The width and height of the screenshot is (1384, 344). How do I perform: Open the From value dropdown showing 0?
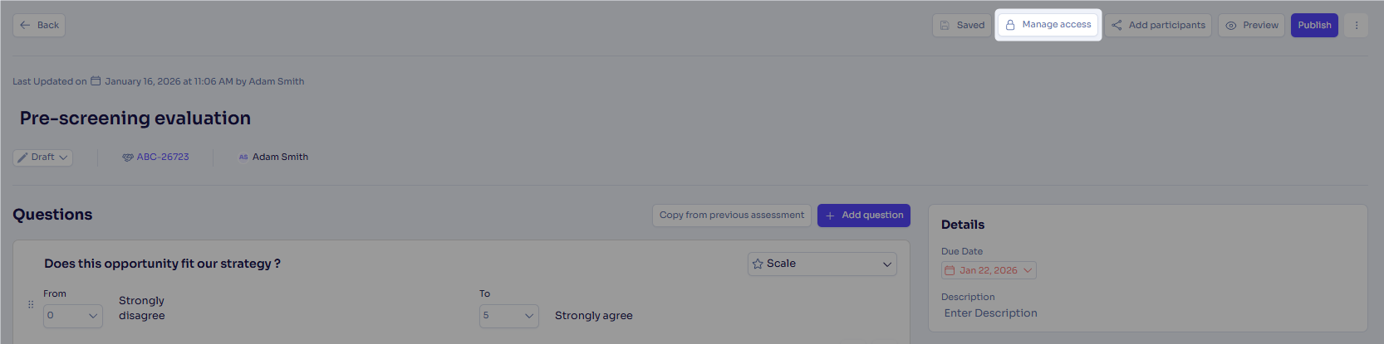coord(73,316)
